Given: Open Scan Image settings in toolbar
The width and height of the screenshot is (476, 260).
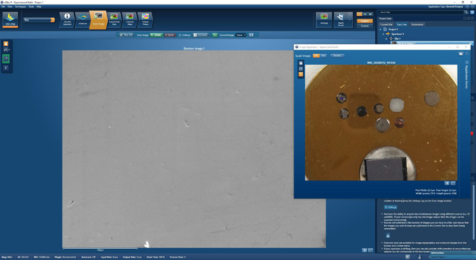Looking at the screenshot, I should [x=184, y=35].
